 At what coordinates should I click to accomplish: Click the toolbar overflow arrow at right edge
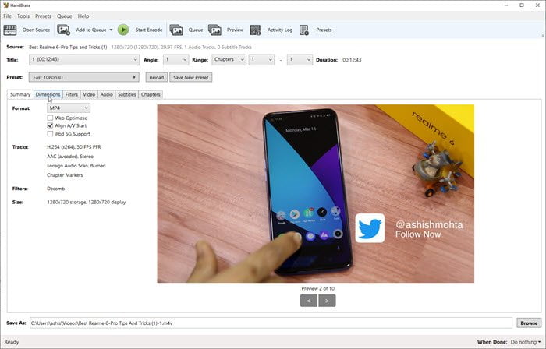(x=543, y=36)
